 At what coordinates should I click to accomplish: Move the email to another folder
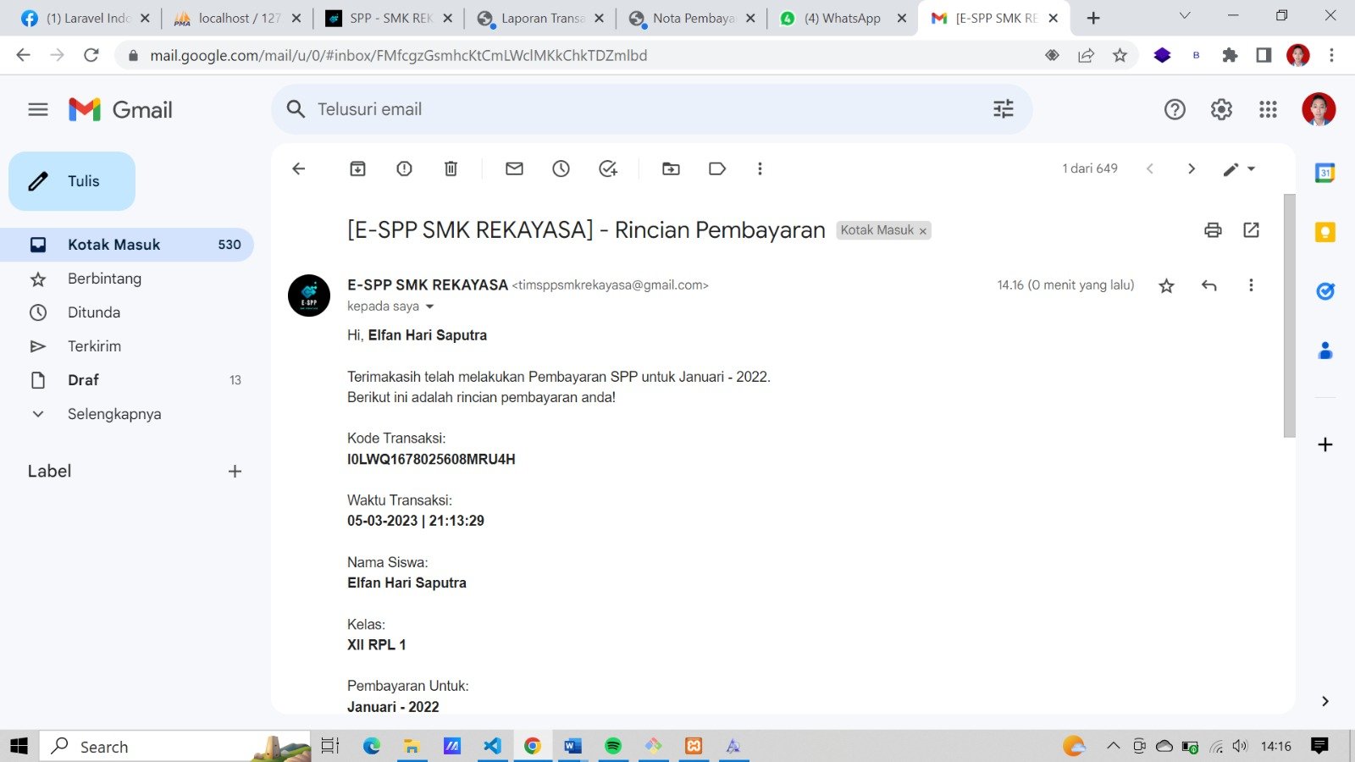pyautogui.click(x=671, y=168)
